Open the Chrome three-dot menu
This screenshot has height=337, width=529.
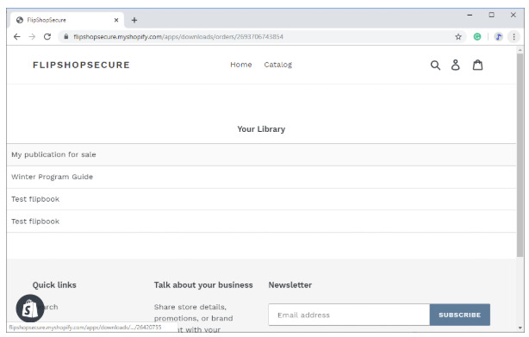tap(513, 37)
